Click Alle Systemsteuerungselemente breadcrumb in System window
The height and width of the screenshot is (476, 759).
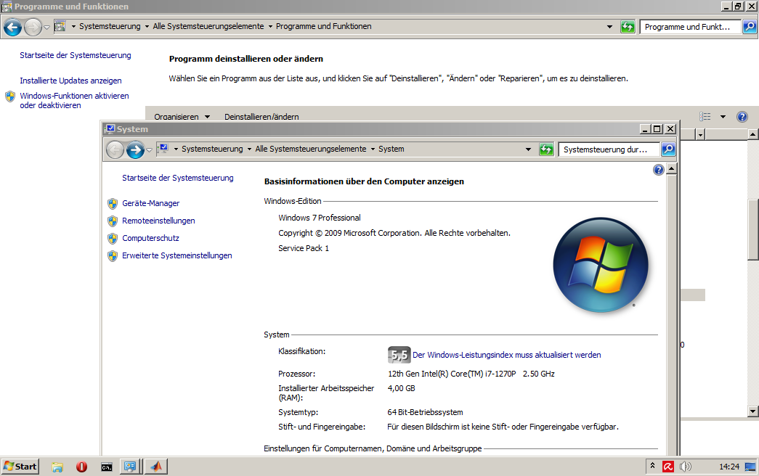[311, 149]
